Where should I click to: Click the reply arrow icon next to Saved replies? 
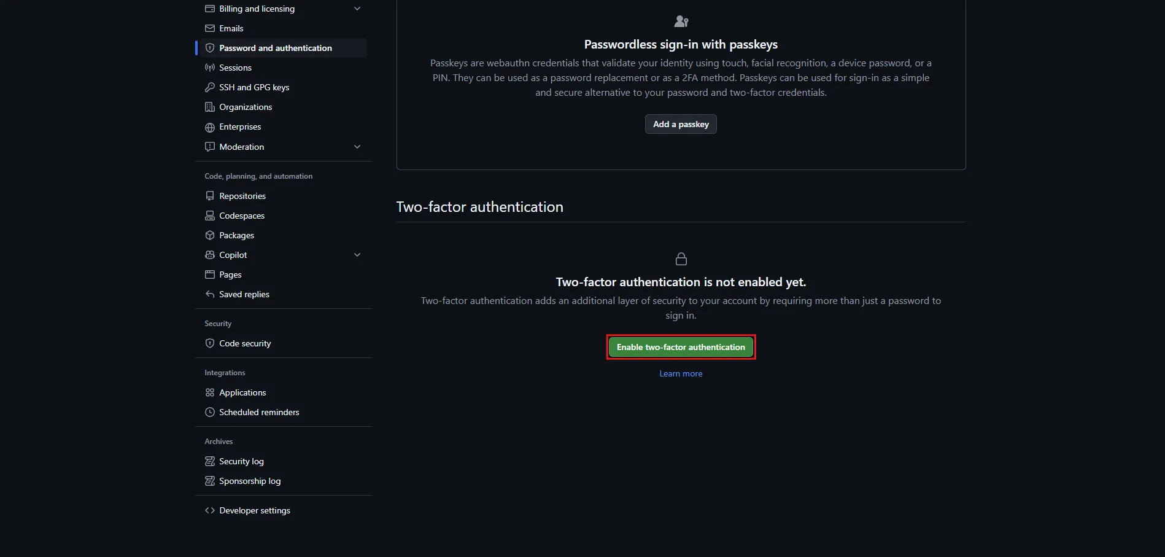click(210, 294)
